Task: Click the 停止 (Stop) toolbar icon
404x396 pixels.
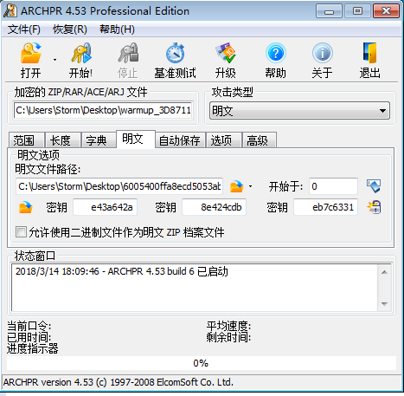Action: (x=128, y=54)
